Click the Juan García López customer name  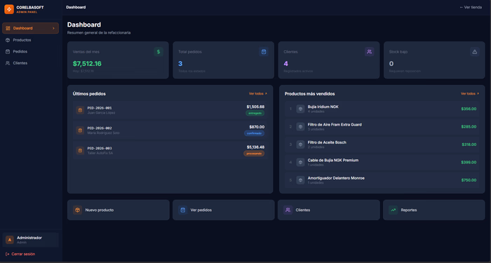[x=101, y=113]
